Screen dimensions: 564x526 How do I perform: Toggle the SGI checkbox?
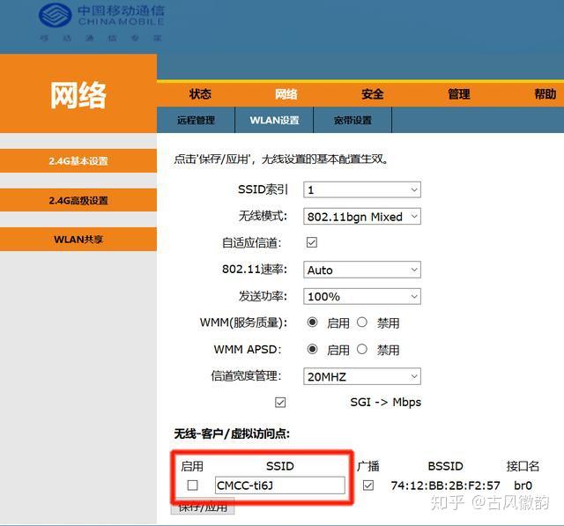(280, 403)
